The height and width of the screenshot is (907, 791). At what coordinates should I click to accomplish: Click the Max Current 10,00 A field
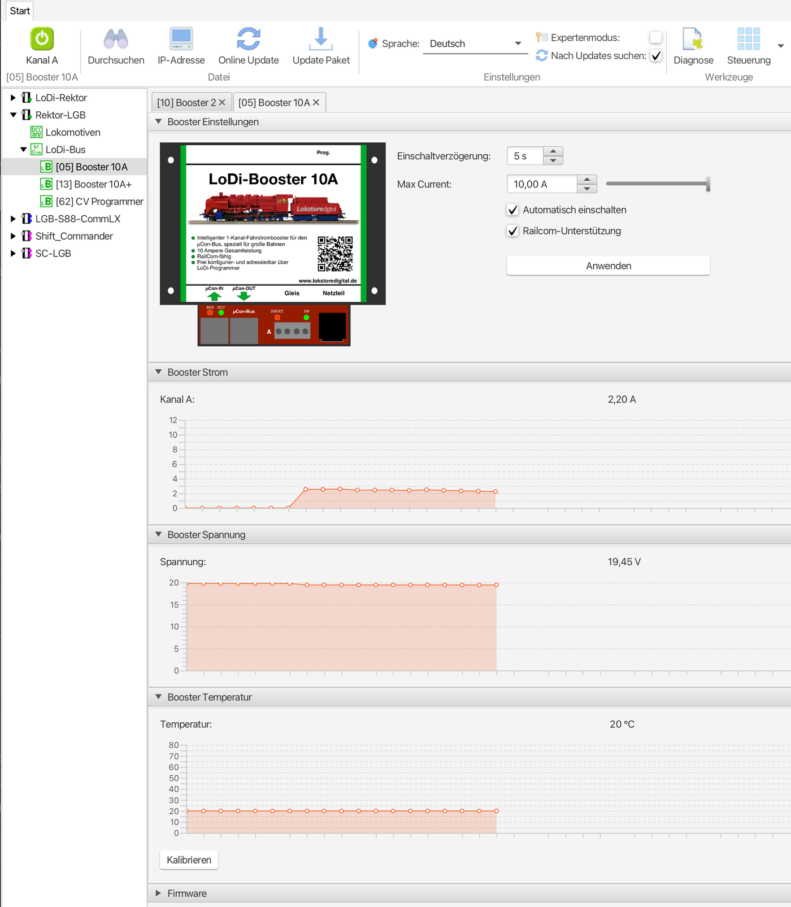[x=542, y=184]
